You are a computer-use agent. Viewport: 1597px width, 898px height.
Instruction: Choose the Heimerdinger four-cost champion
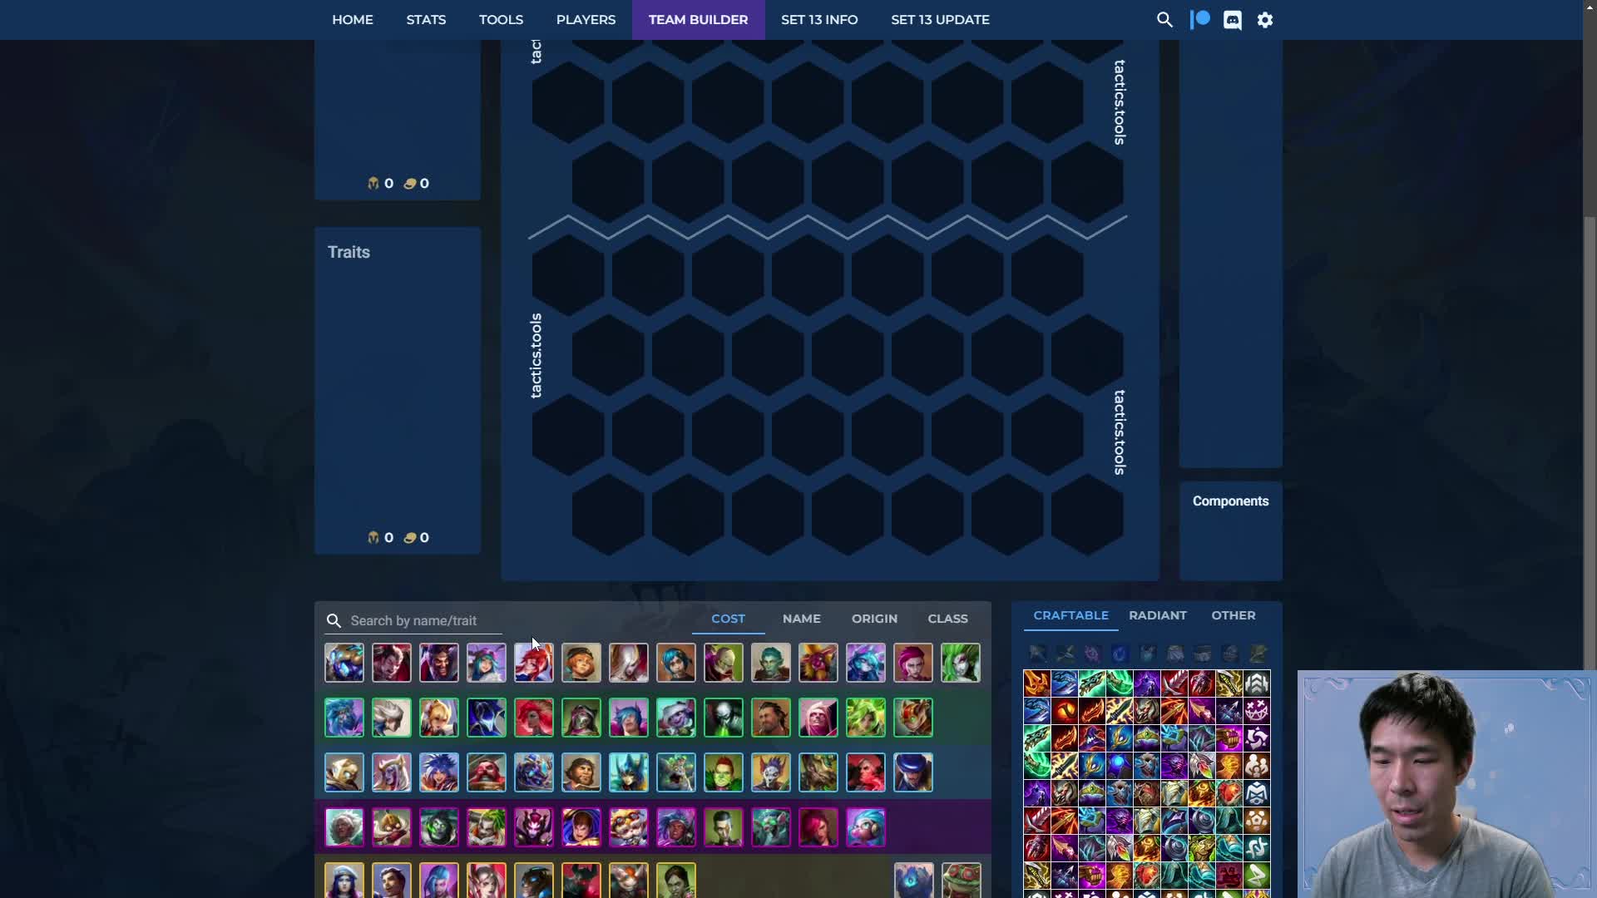tap(629, 827)
